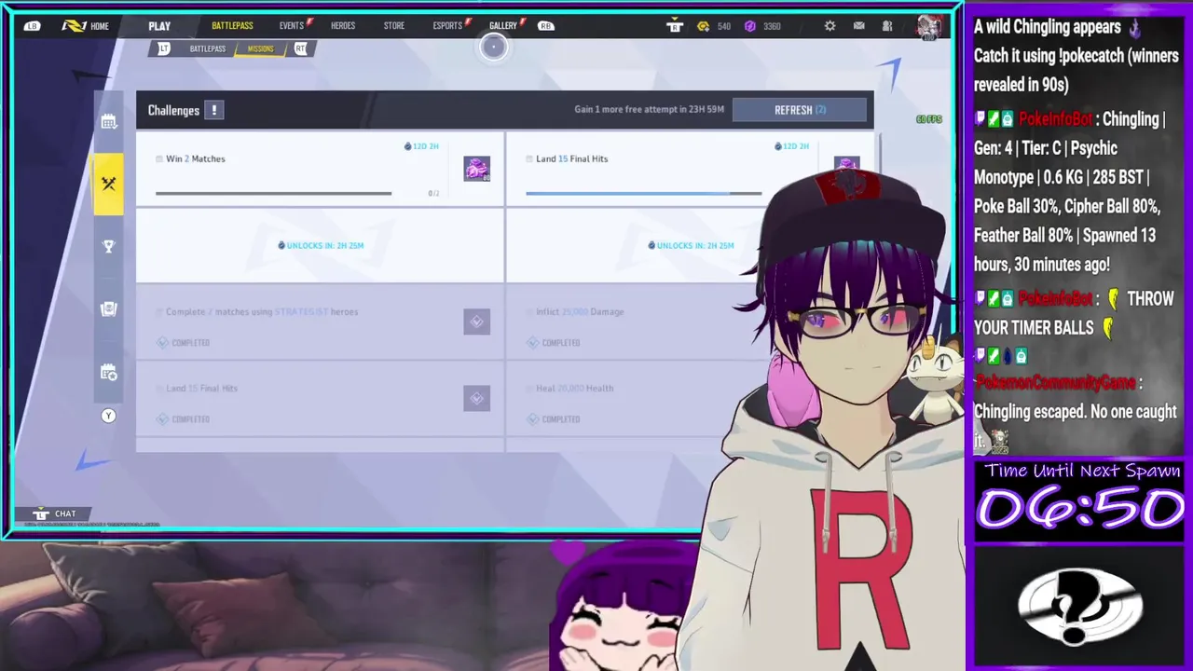
Task: Open the settings gear icon
Action: coord(830,26)
